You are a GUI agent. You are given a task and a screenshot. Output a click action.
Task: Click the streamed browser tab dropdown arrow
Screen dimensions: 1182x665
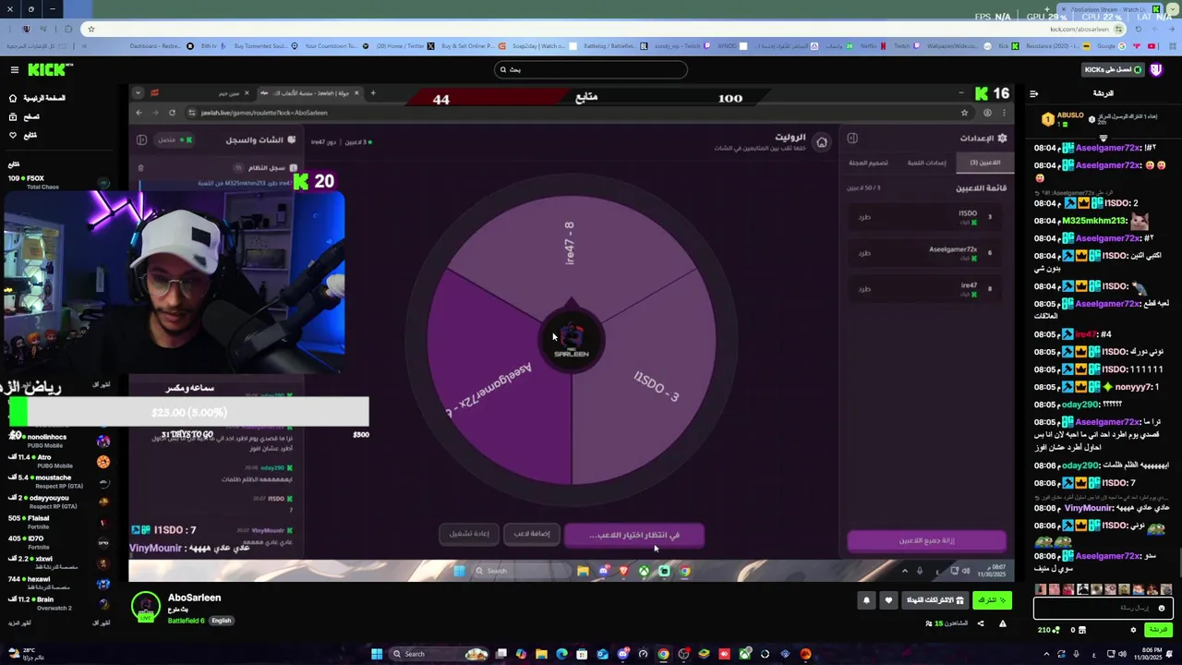tap(138, 93)
